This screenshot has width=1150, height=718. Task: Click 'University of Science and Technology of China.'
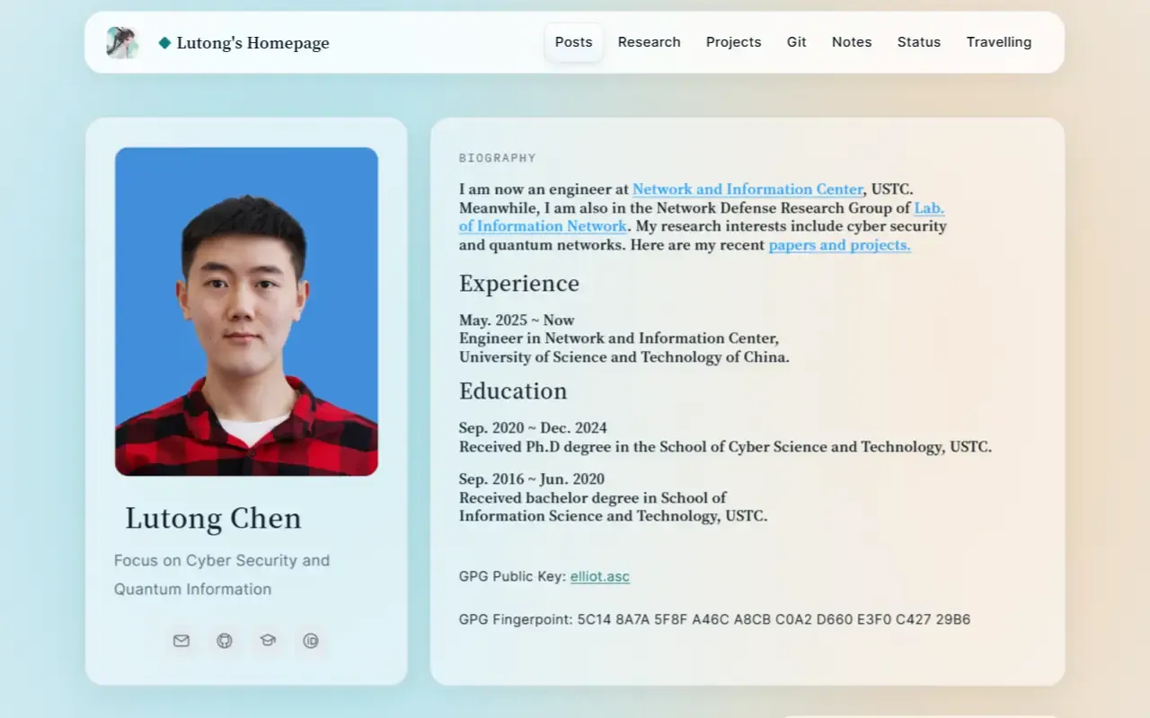(x=624, y=357)
